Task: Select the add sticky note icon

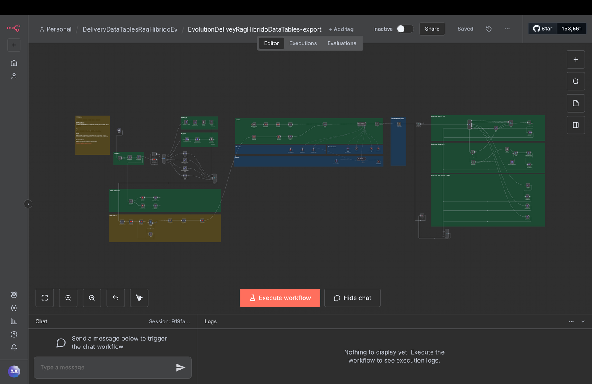Action: (576, 103)
